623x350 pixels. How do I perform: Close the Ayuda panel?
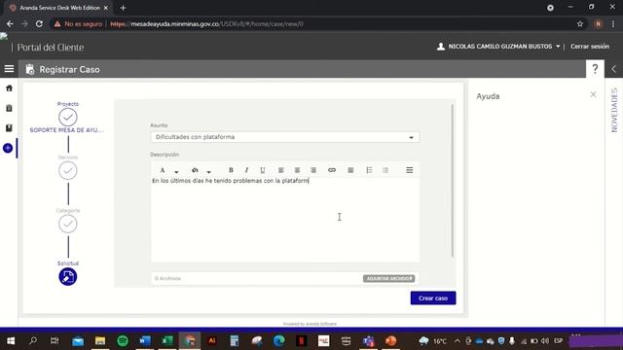point(593,94)
